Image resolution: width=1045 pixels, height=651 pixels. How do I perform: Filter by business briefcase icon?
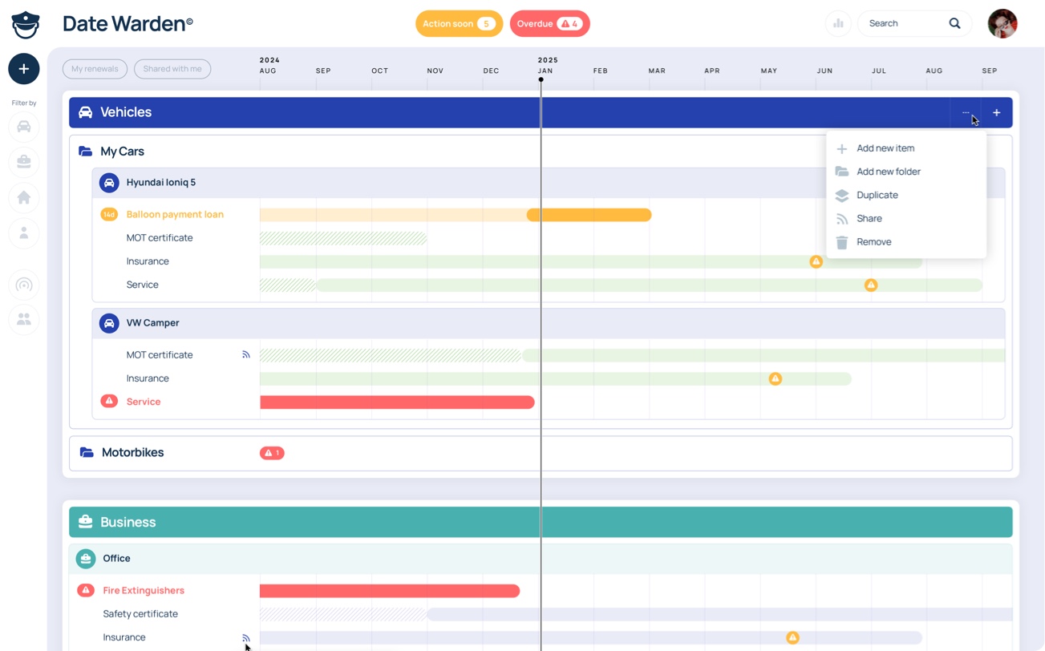(x=24, y=162)
